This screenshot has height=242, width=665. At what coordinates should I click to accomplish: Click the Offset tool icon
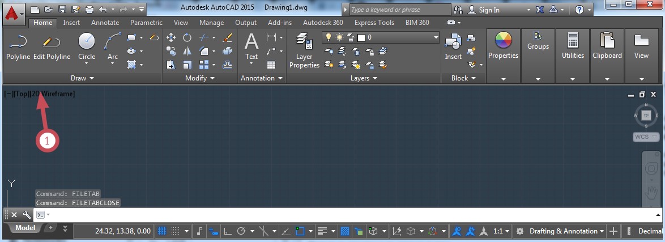point(228,65)
